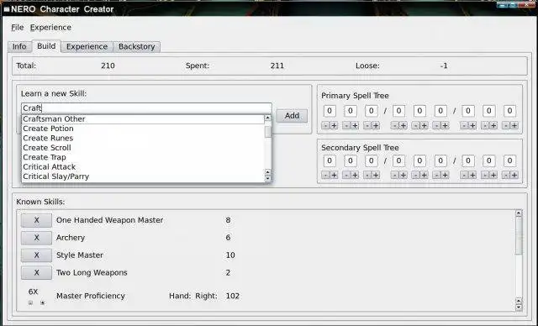Click Master Proficiency value 102

point(233,296)
